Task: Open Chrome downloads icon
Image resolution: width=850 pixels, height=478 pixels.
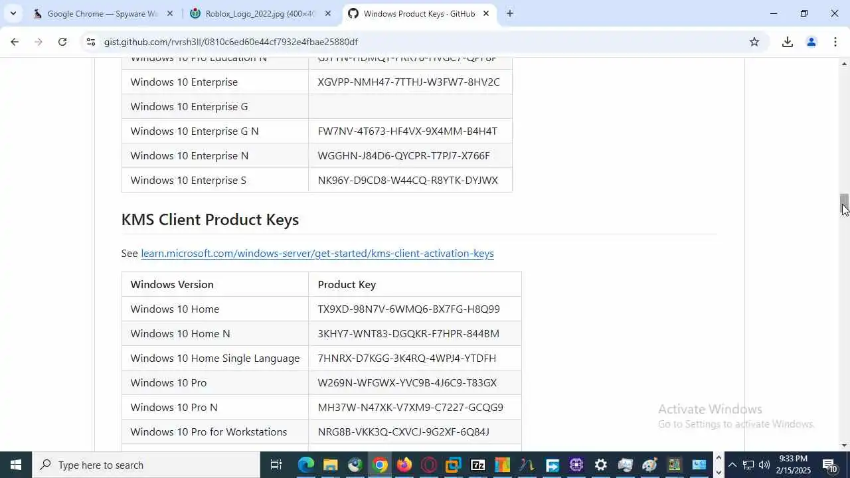Action: (x=788, y=42)
